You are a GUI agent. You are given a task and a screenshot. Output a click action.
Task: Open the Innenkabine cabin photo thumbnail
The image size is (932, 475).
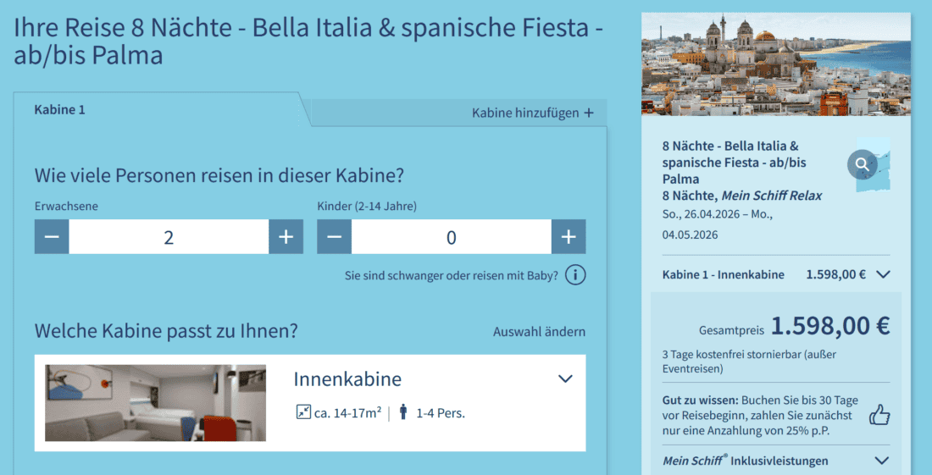point(155,402)
